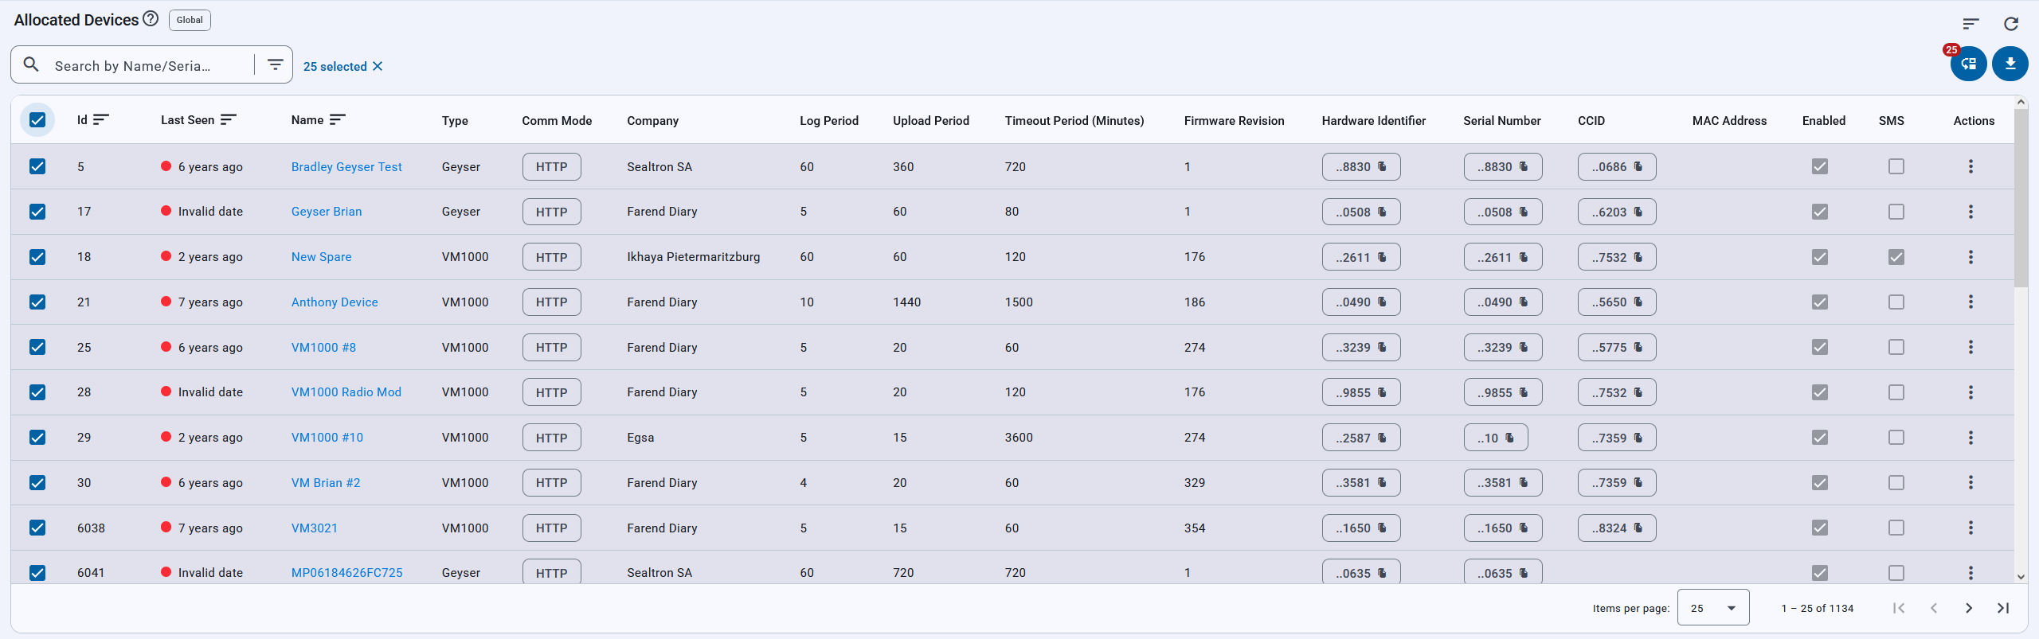Image resolution: width=2039 pixels, height=639 pixels.
Task: Open help icon beside Allocated Devices title
Action: [151, 19]
